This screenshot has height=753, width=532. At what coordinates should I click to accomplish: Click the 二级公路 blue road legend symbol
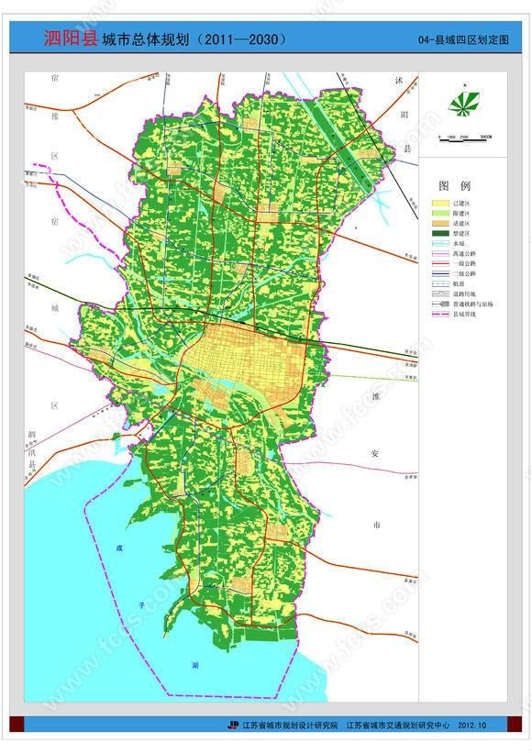pos(441,273)
